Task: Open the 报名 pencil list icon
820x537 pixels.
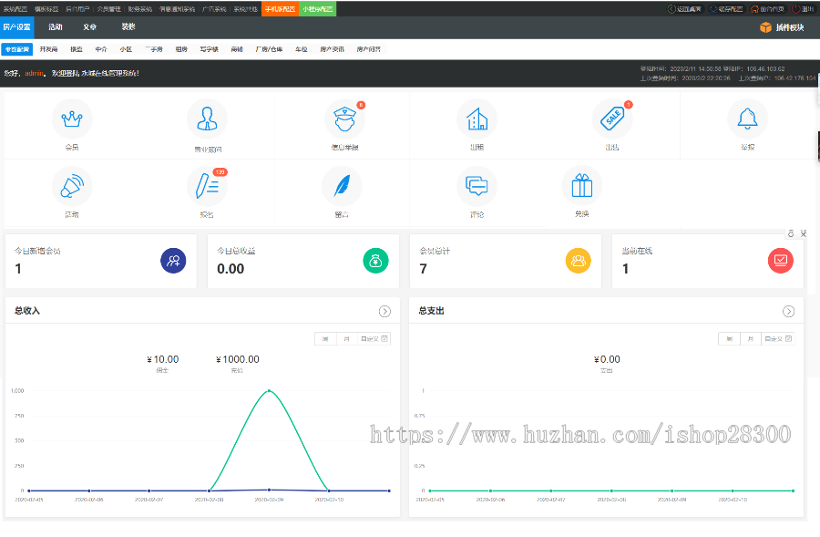Action: pyautogui.click(x=207, y=186)
